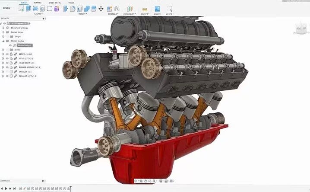
Task: Switch to the Surface tab
Action: point(38,3)
